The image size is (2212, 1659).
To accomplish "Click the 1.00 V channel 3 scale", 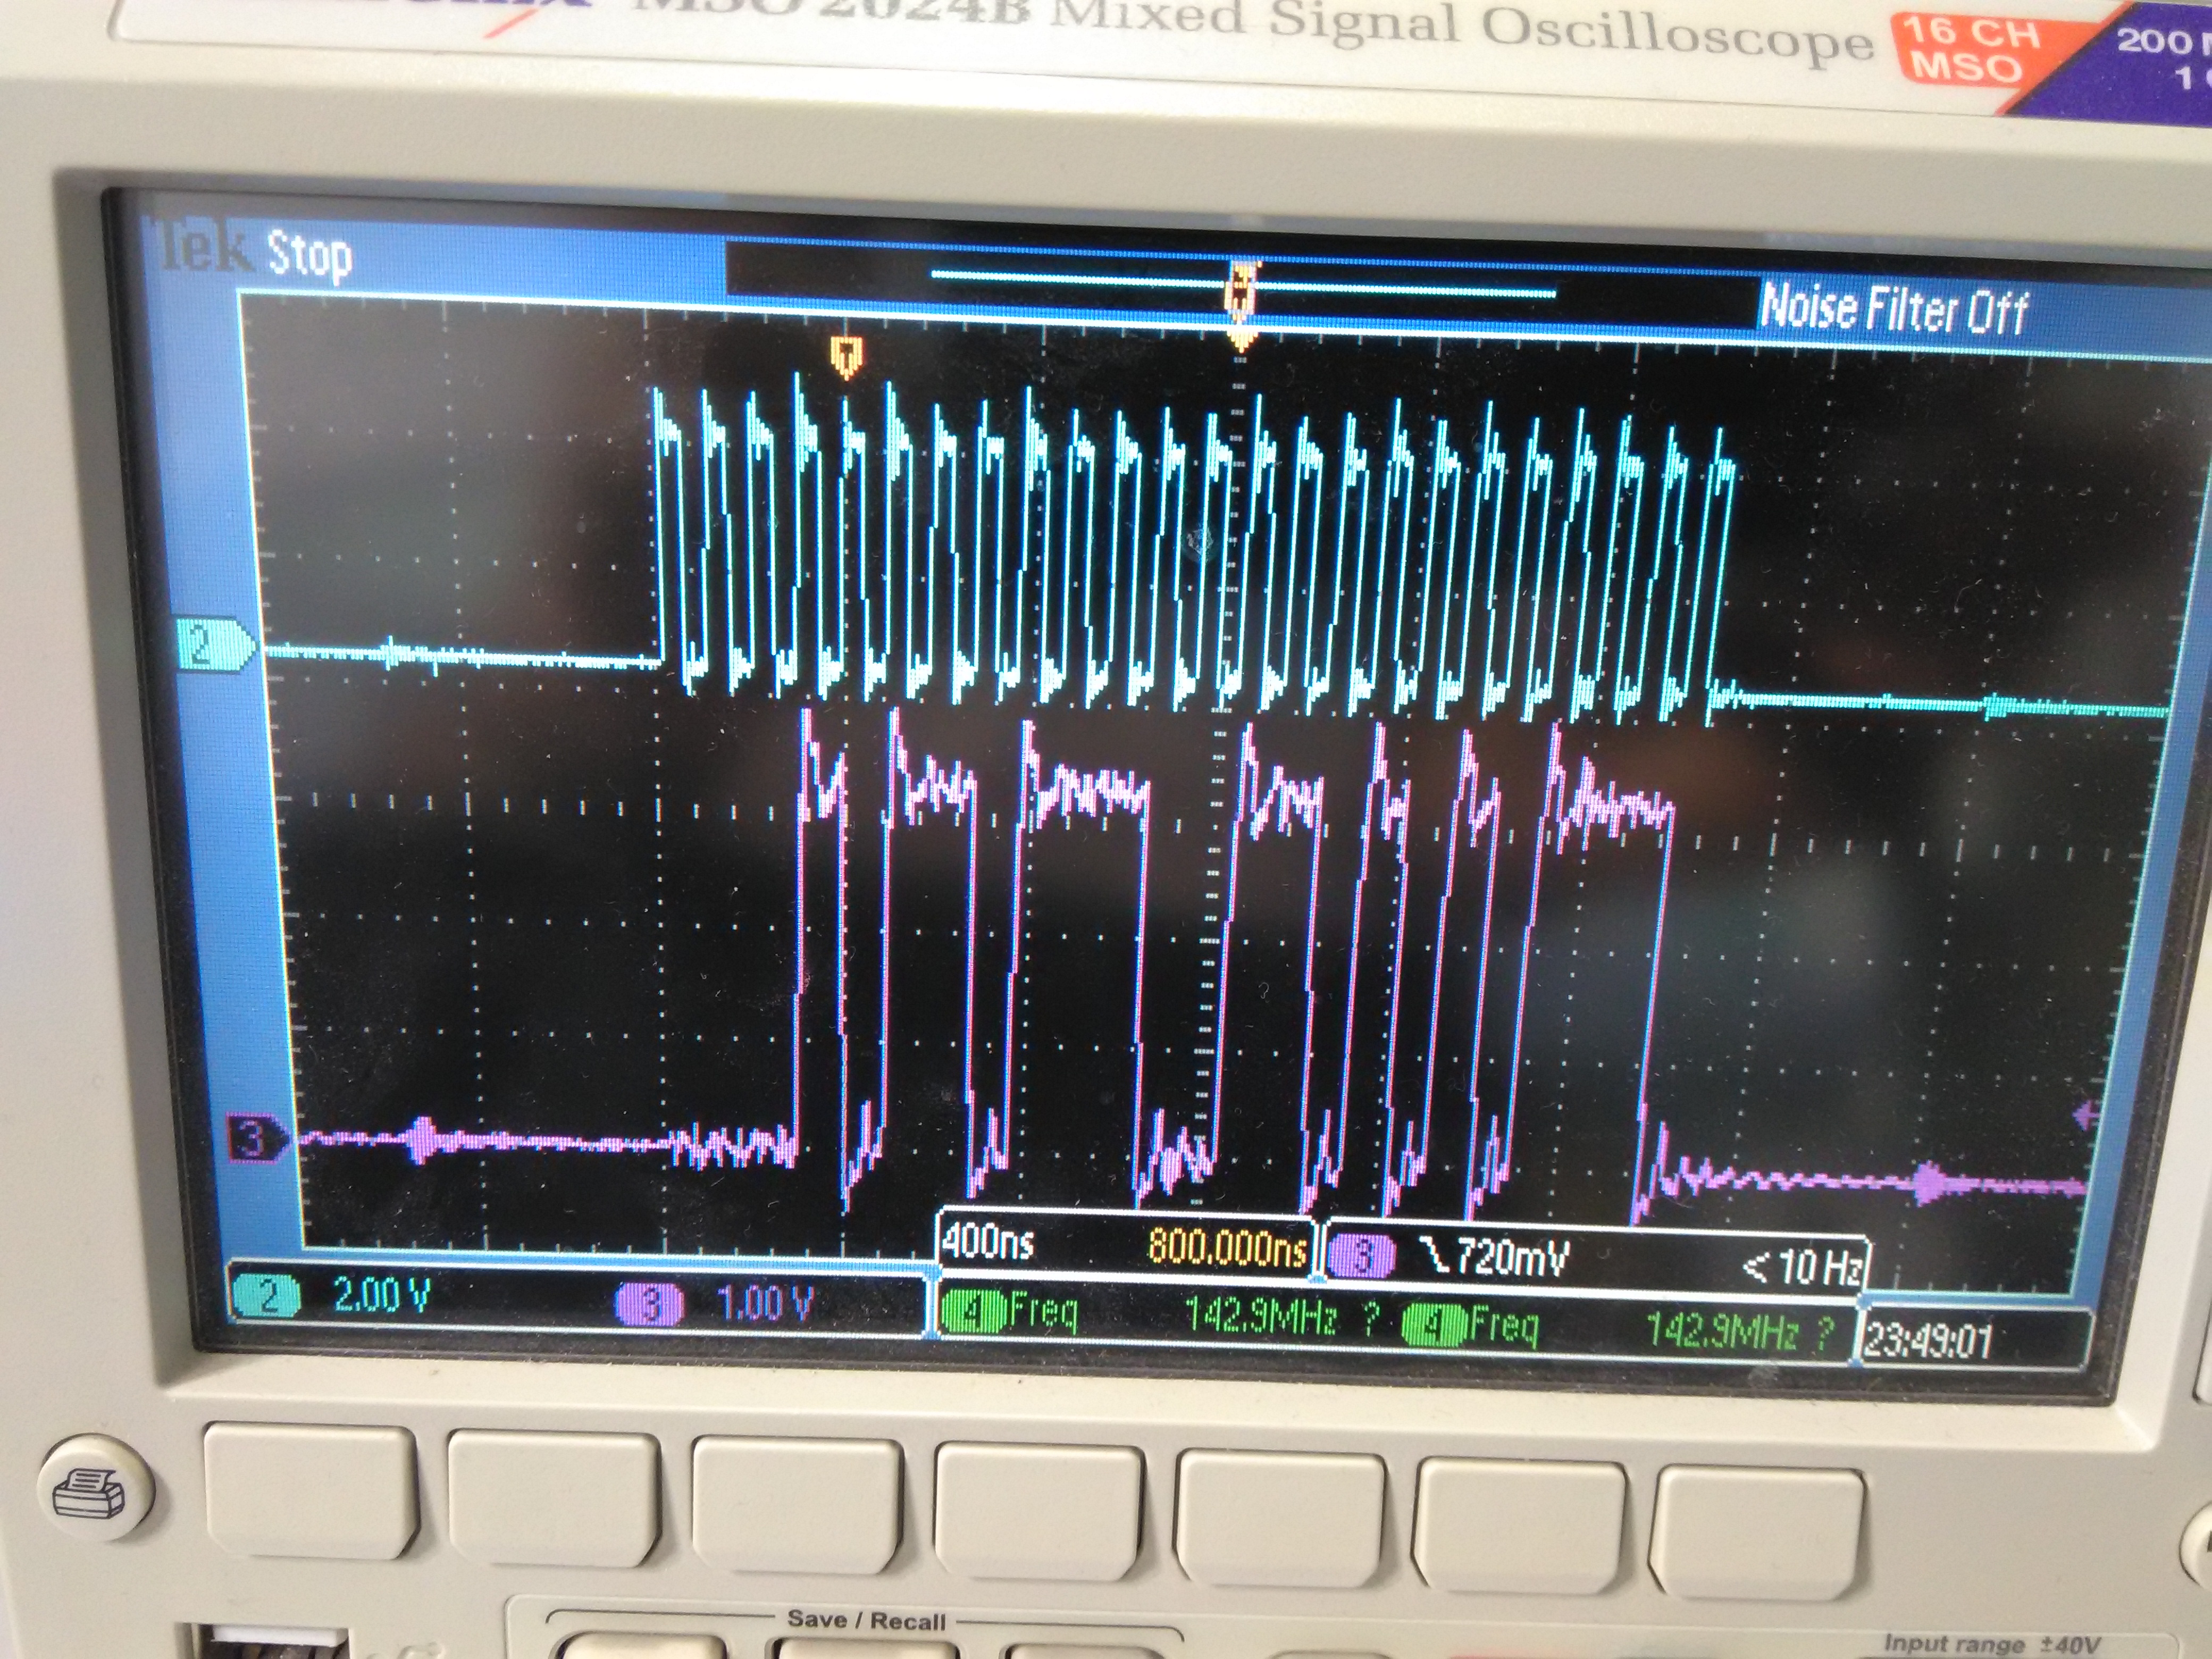I will [x=765, y=1304].
